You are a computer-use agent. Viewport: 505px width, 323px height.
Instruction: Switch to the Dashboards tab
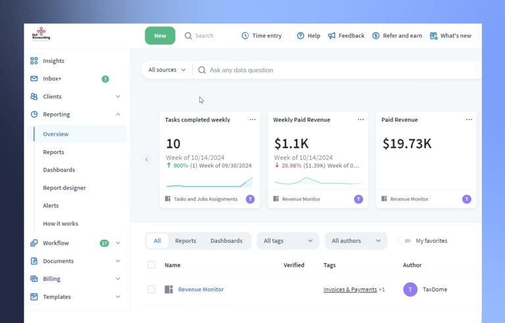(226, 241)
